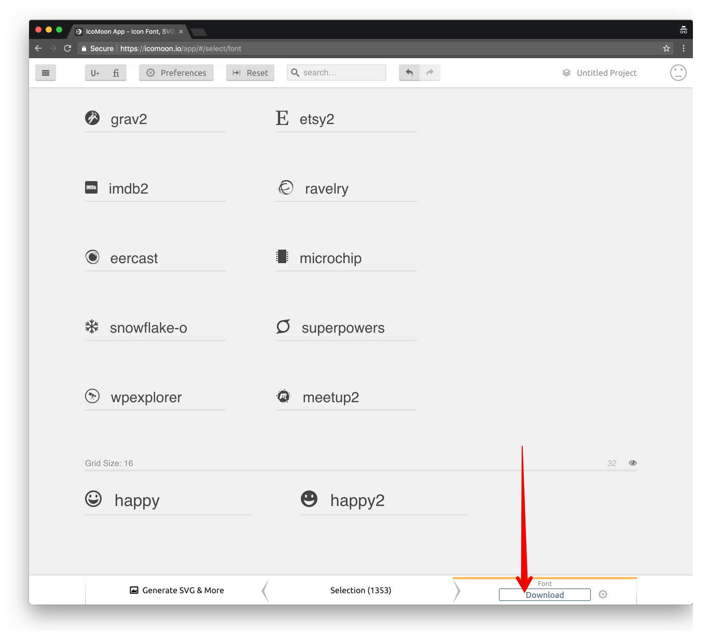This screenshot has height=643, width=722.
Task: Open the hamburger main menu
Action: (x=46, y=73)
